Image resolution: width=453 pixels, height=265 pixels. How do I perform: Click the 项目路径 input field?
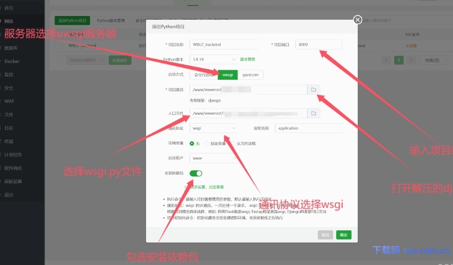point(248,90)
